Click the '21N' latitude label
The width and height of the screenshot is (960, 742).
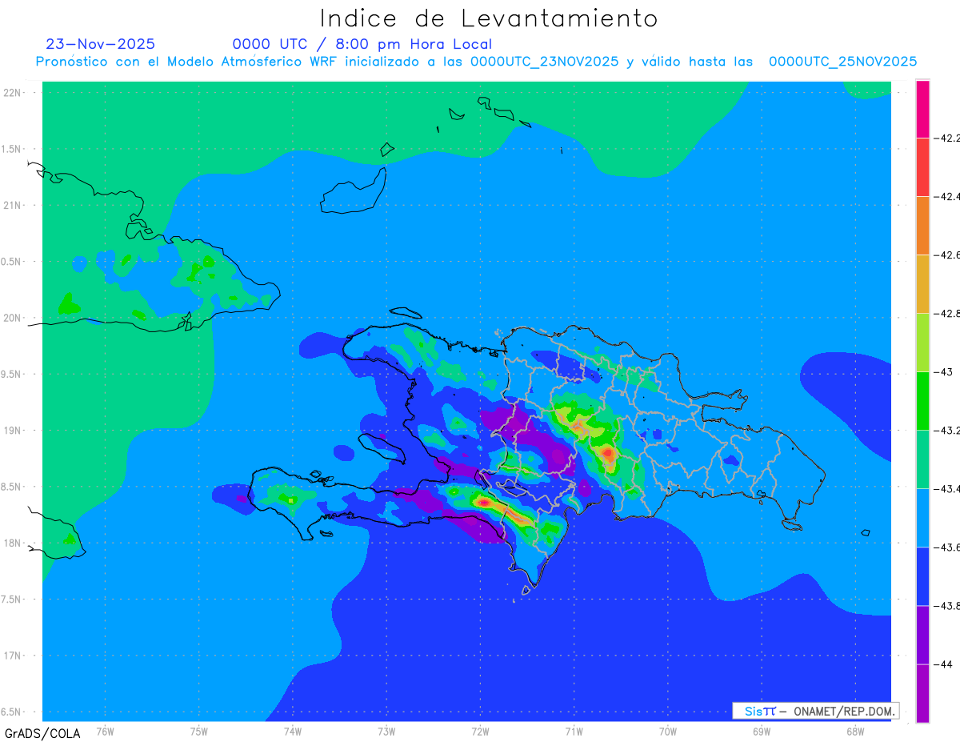(13, 205)
